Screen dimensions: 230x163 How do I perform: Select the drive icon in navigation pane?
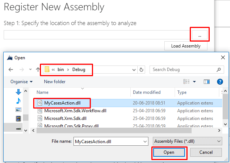(18, 129)
